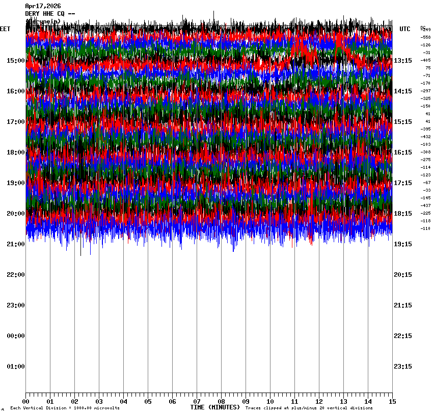Screen dimensions: 433x415
Task: Click the -110 DC offset value
Action: (425, 228)
